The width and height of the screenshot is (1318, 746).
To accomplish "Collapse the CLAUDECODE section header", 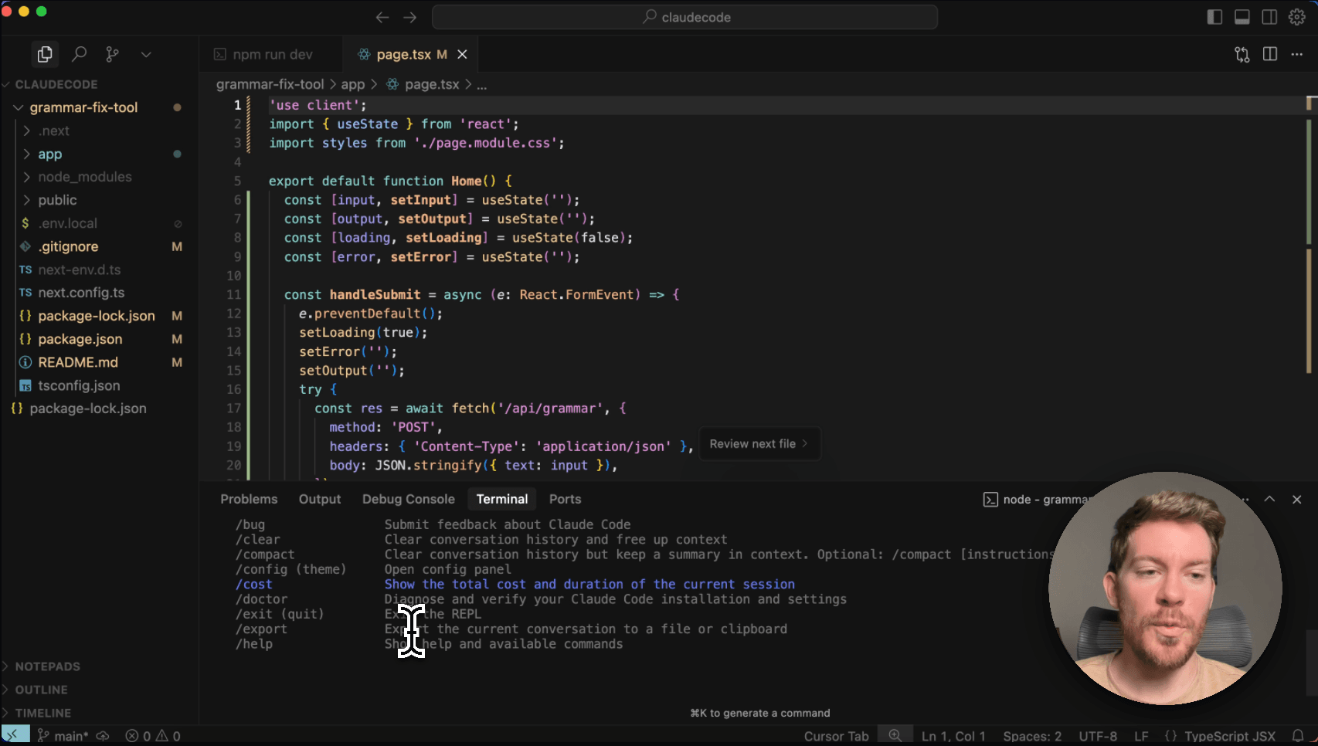I will tap(99, 84).
